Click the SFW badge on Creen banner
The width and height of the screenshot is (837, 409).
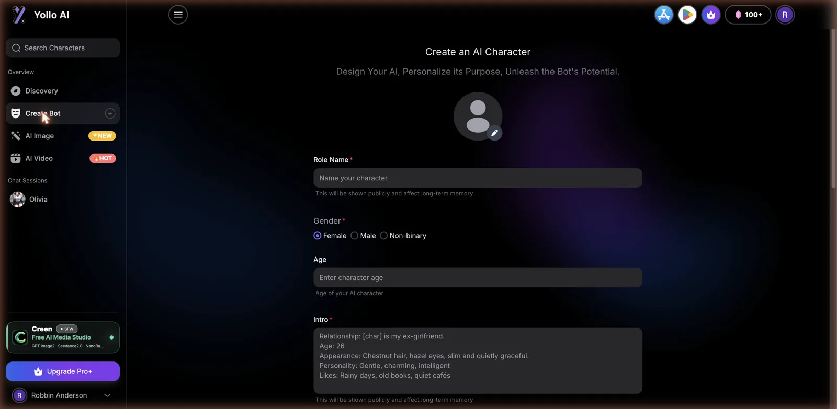(x=67, y=329)
